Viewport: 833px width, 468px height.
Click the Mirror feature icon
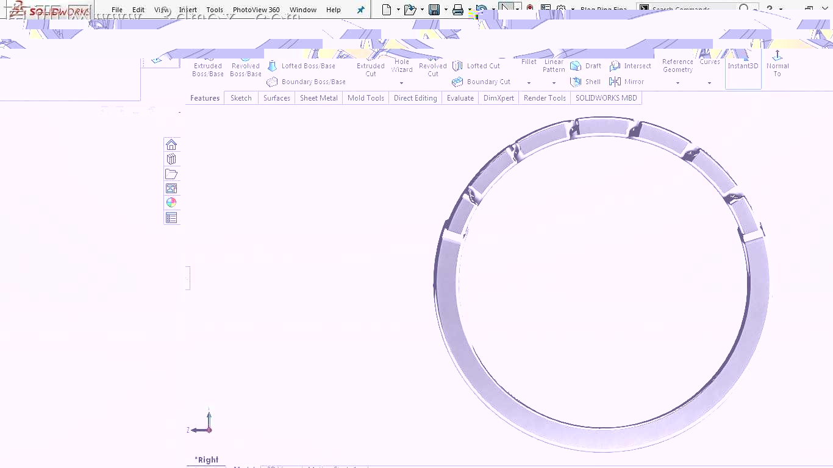coord(615,82)
